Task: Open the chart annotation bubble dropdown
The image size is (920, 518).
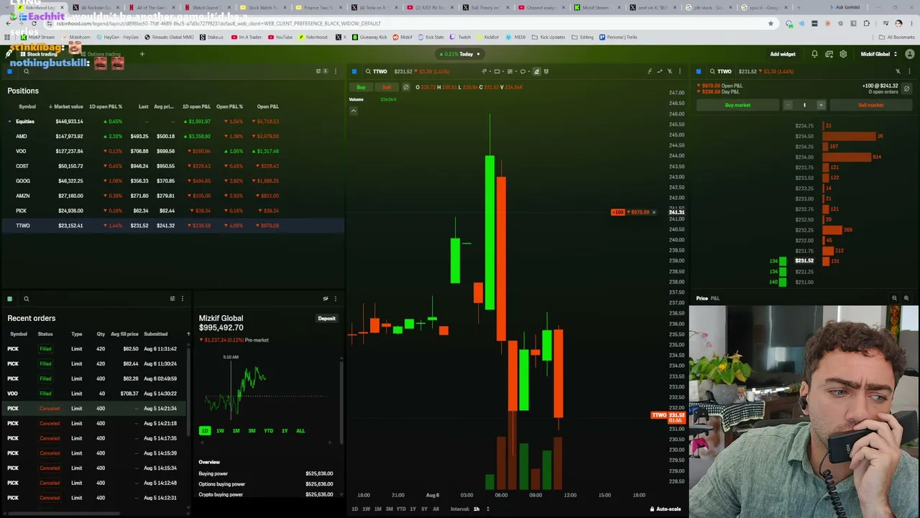Action: (525, 71)
